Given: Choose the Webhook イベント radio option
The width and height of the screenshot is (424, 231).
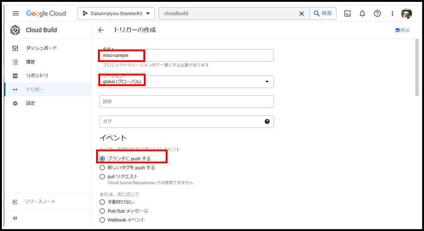Looking at the screenshot, I should [103, 220].
